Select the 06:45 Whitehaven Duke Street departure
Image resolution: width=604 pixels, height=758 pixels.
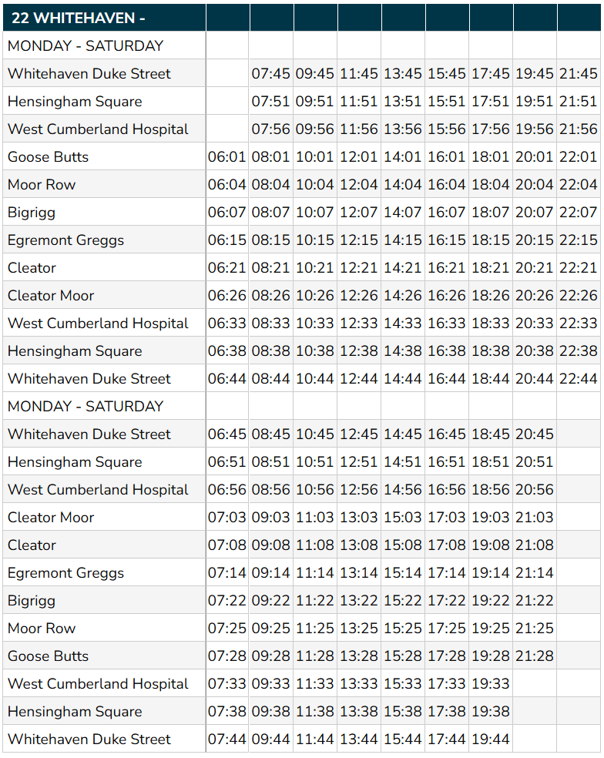(x=227, y=434)
